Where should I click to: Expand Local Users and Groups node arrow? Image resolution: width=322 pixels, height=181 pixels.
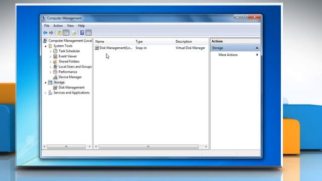click(50, 67)
